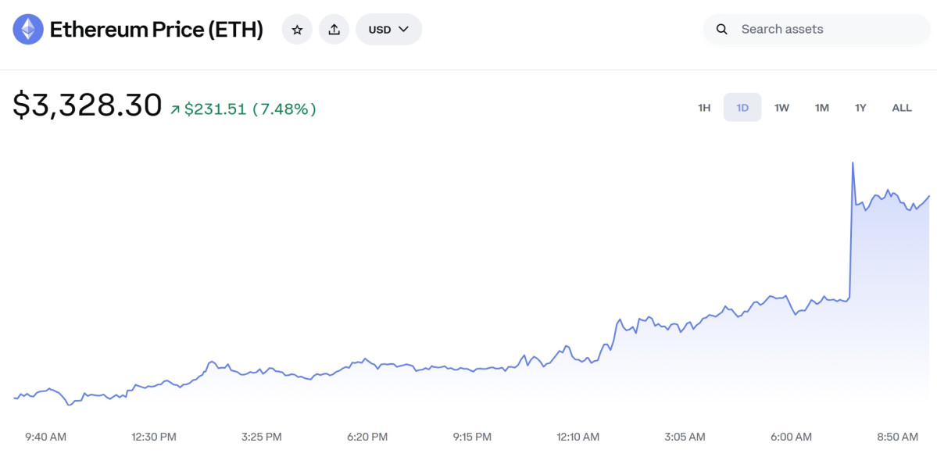This screenshot has width=937, height=457.
Task: View the ALL time price history
Action: [x=902, y=108]
